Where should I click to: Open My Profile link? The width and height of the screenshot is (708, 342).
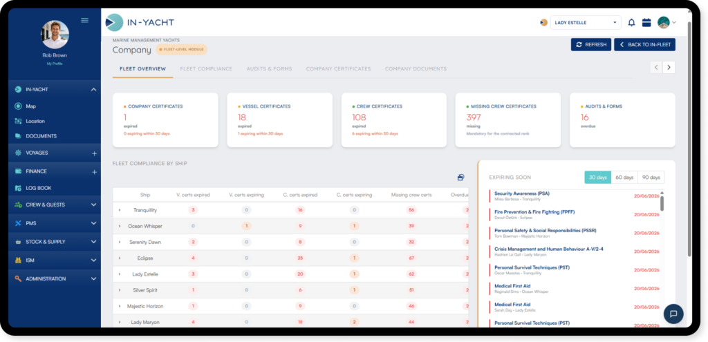pyautogui.click(x=55, y=64)
